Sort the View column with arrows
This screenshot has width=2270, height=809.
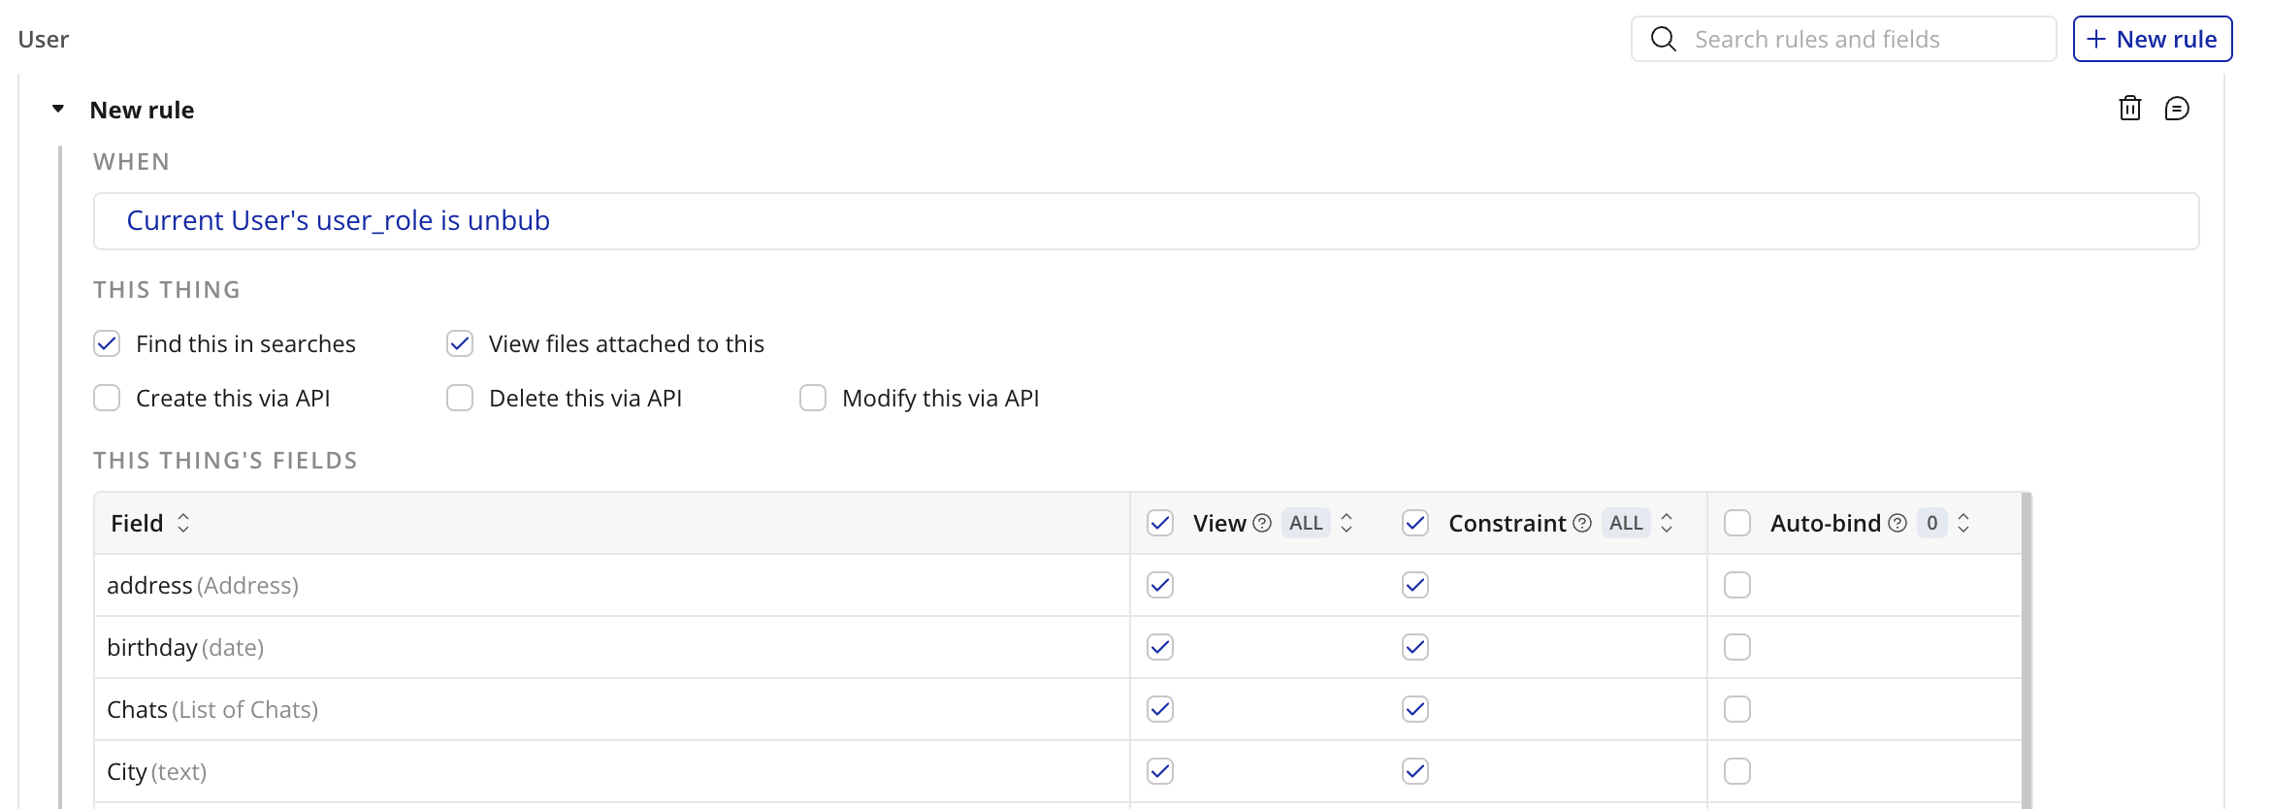[x=1346, y=524]
